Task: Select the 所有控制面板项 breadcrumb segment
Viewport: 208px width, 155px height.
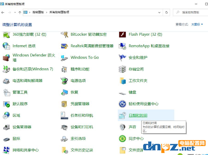Action: click(59, 12)
